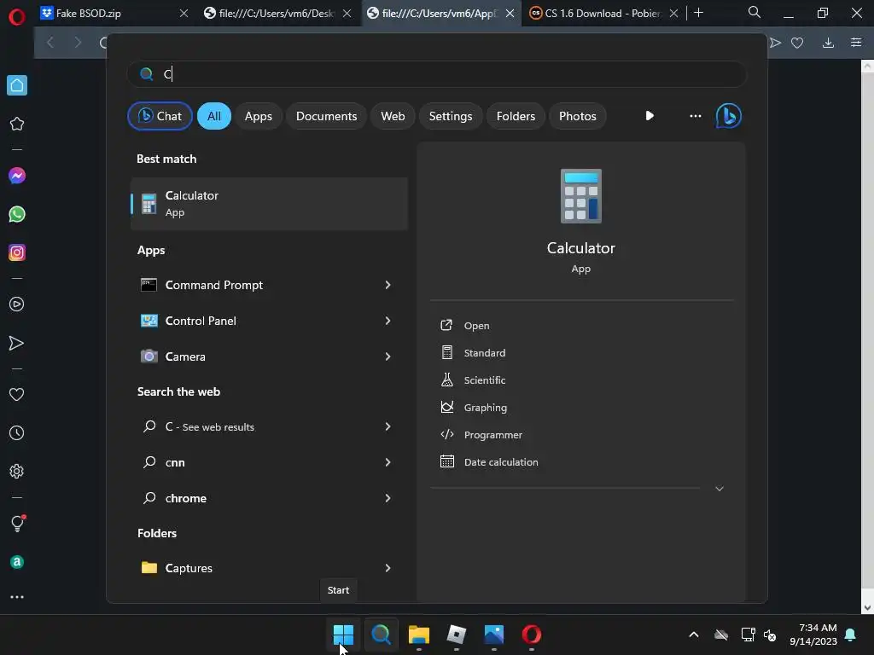Open Photos app from taskbar
The height and width of the screenshot is (655, 874).
(x=494, y=635)
